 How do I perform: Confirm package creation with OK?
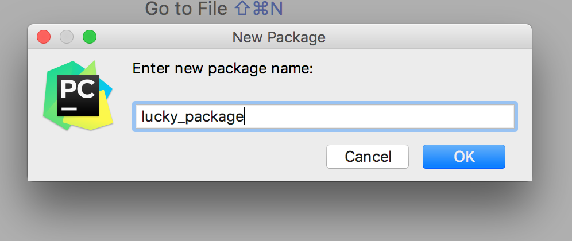pos(463,157)
